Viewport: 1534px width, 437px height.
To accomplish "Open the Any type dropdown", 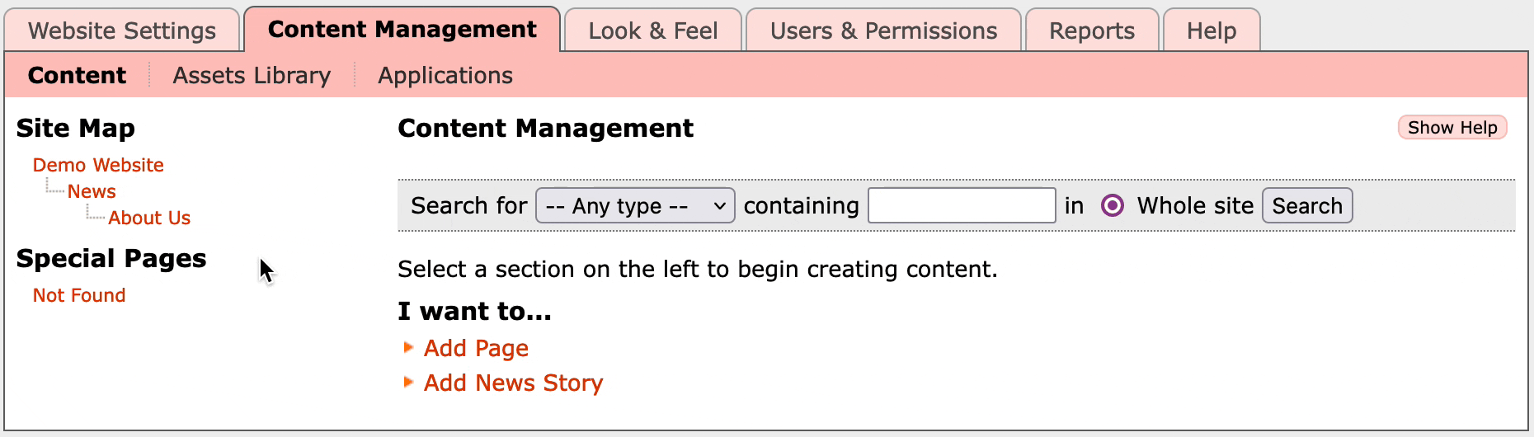I will [635, 205].
